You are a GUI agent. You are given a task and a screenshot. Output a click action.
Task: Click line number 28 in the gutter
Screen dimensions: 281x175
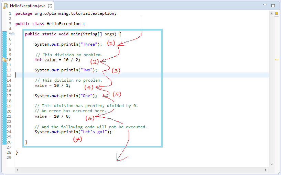click(9, 152)
